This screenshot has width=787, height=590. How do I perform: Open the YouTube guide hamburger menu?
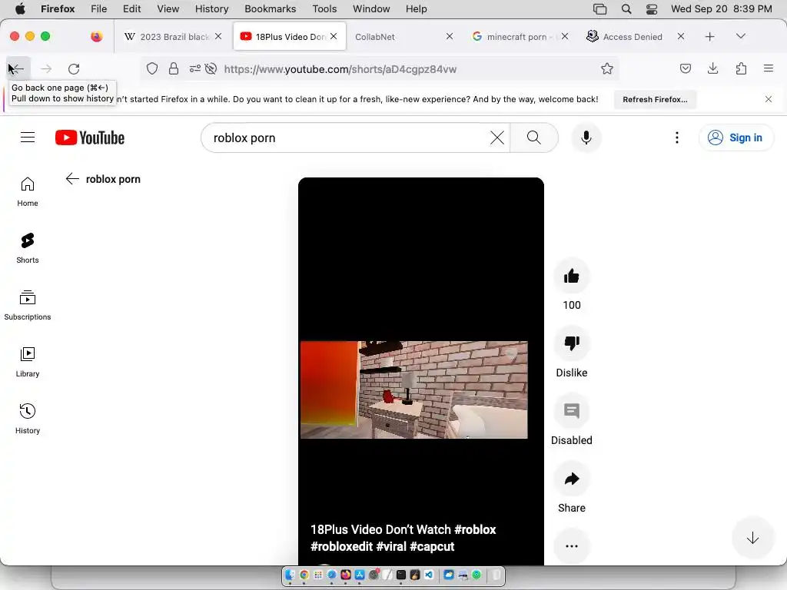coord(28,138)
